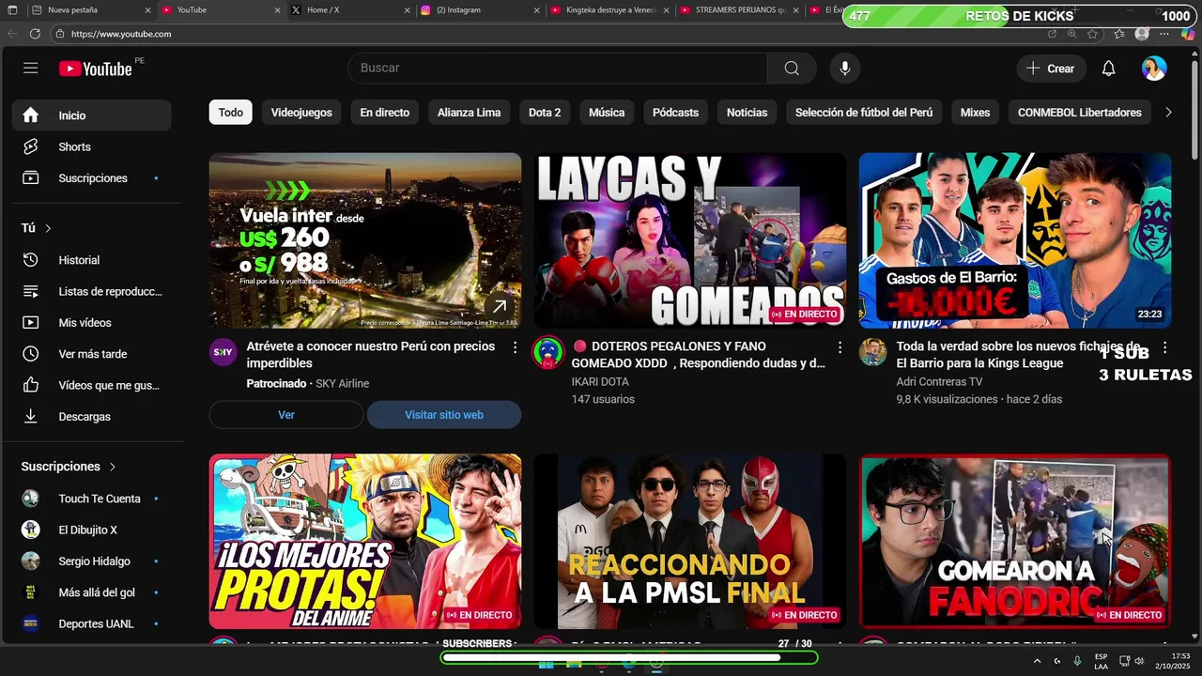Screen dimensions: 1202x676
Task: Open Vídeos que me gustan in the sidebar
Action: point(91,385)
